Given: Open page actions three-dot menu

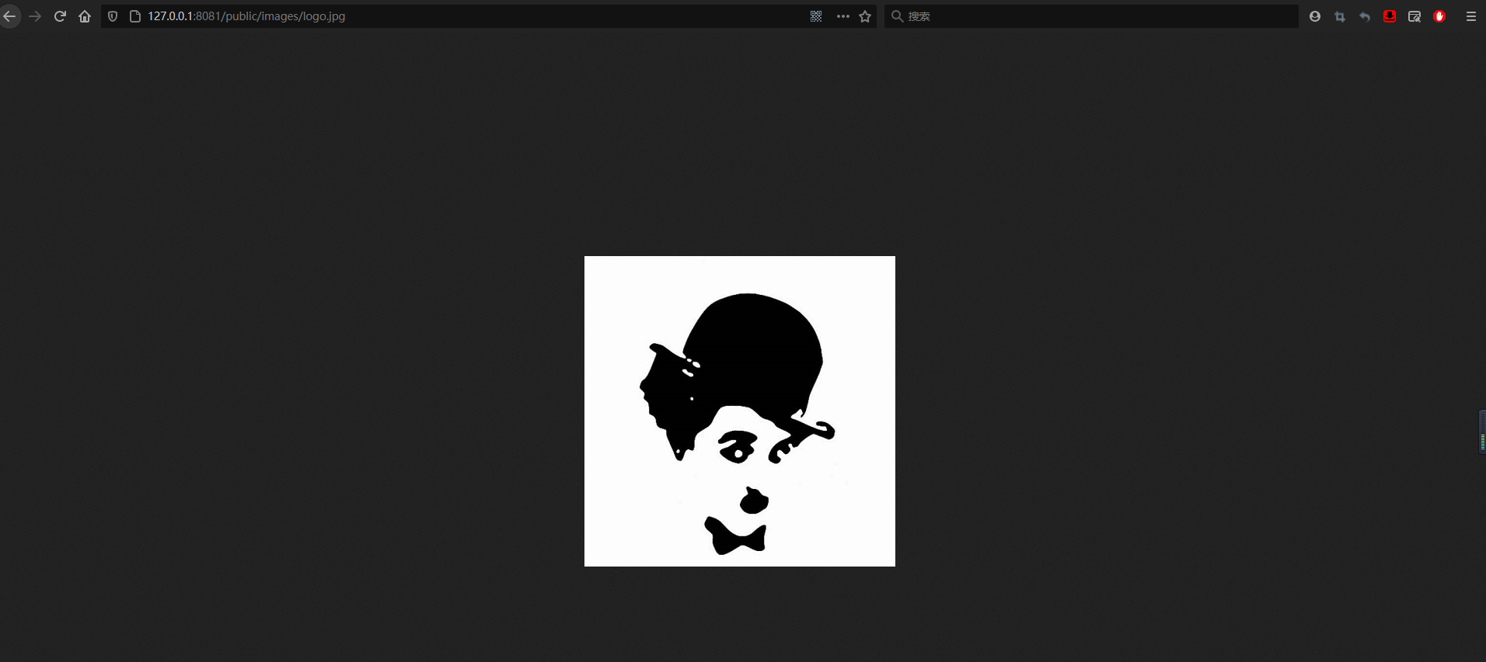Looking at the screenshot, I should [842, 16].
